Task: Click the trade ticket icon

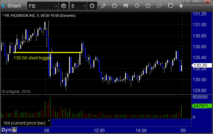Action: tap(159, 6)
